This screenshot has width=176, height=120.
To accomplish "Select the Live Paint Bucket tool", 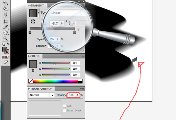I will click(x=5, y=8).
